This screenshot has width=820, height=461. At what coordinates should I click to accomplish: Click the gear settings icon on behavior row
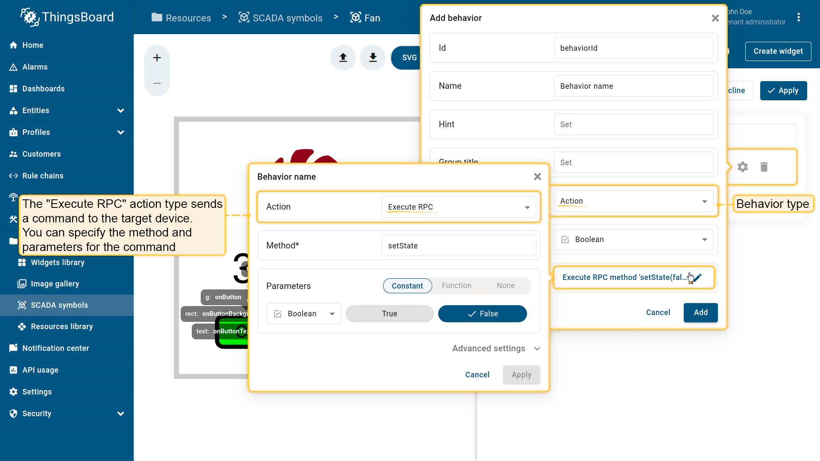point(743,167)
